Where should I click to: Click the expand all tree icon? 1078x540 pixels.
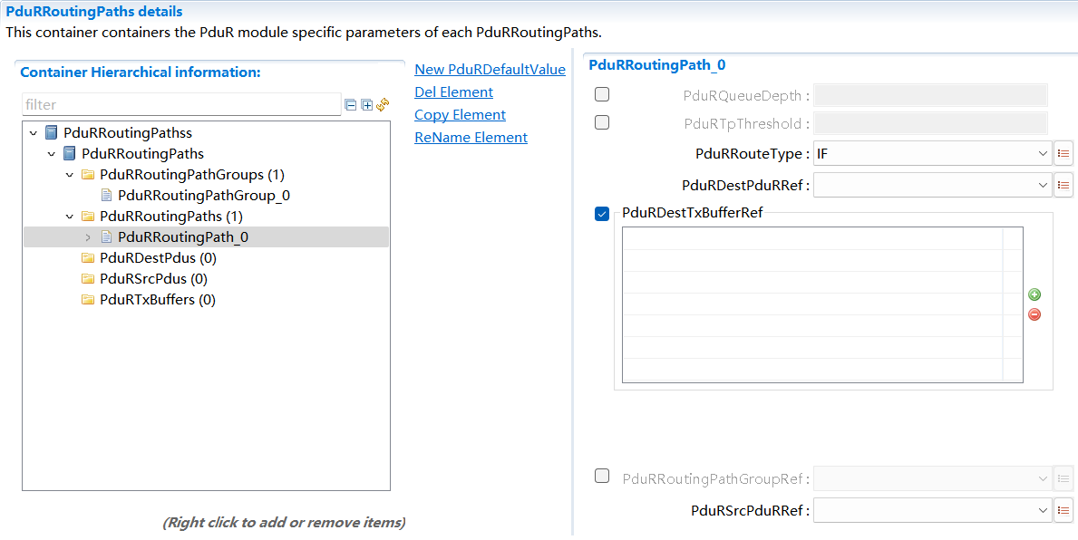tap(367, 105)
